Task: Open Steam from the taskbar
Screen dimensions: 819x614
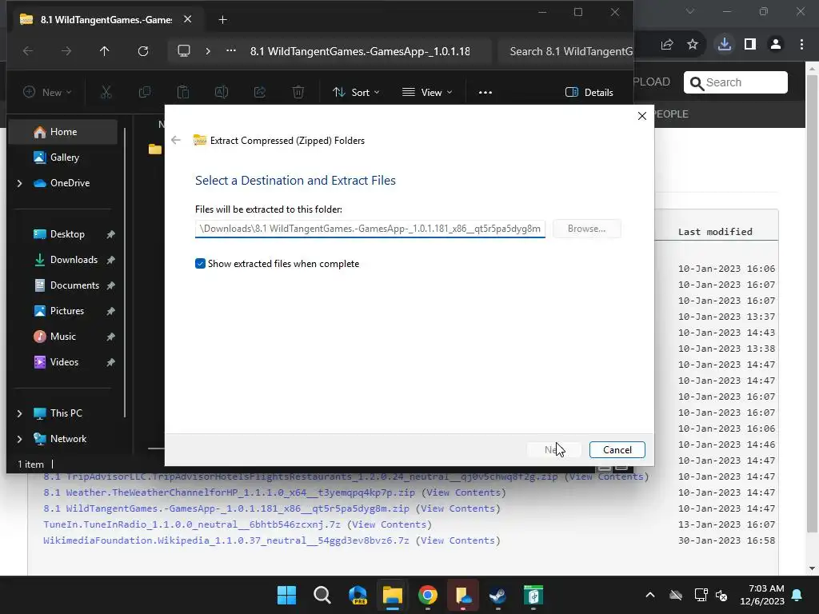Action: pyautogui.click(x=497, y=595)
